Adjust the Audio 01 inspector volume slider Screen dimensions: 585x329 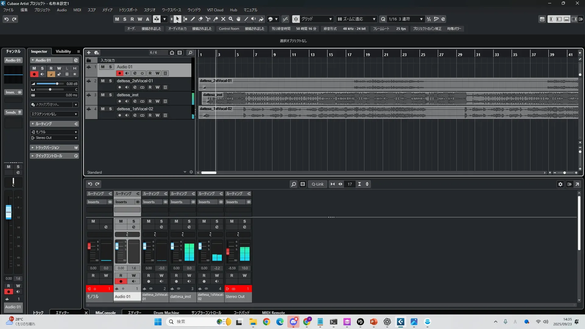[57, 84]
